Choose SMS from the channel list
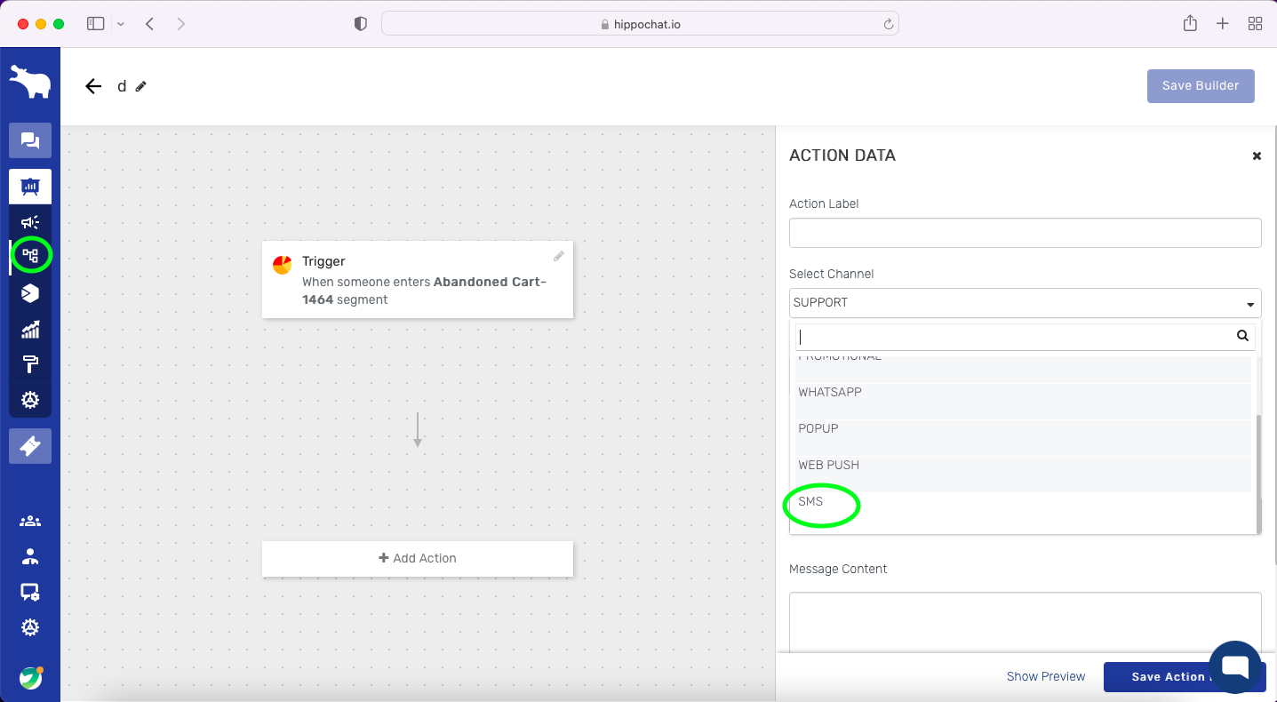 click(810, 502)
